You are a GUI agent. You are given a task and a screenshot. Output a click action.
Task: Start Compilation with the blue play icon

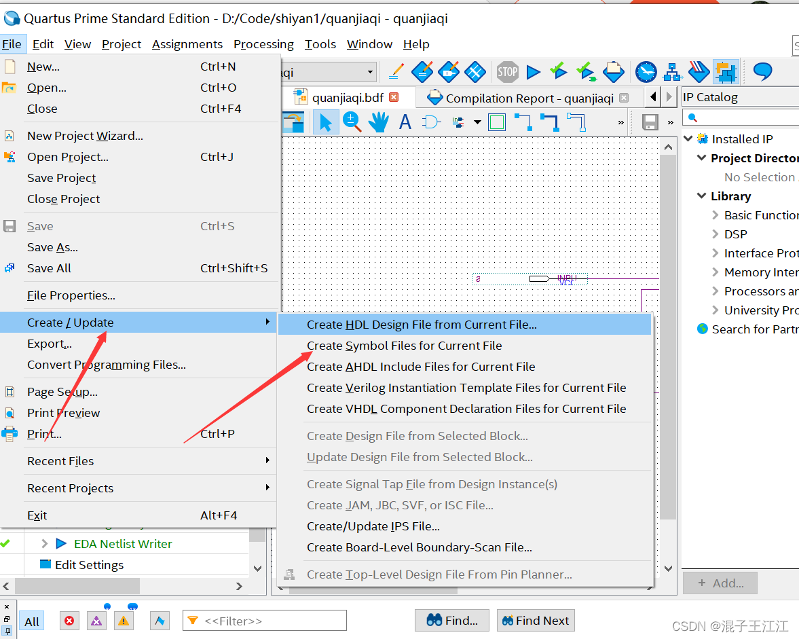click(533, 72)
